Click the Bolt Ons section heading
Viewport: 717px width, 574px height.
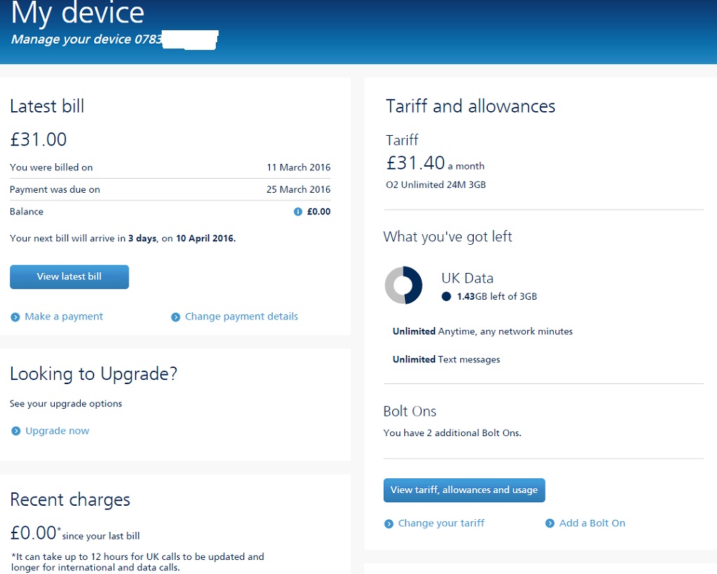point(410,412)
